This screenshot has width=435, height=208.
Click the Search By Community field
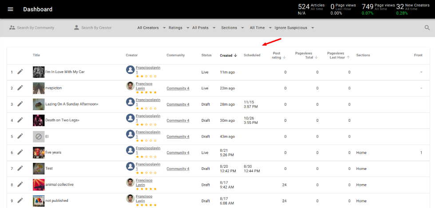pyautogui.click(x=35, y=28)
